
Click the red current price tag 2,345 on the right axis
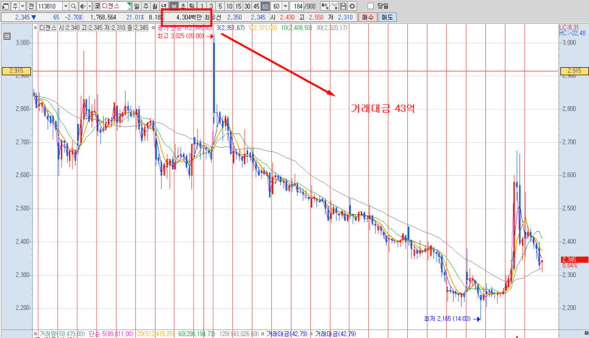[x=574, y=260]
